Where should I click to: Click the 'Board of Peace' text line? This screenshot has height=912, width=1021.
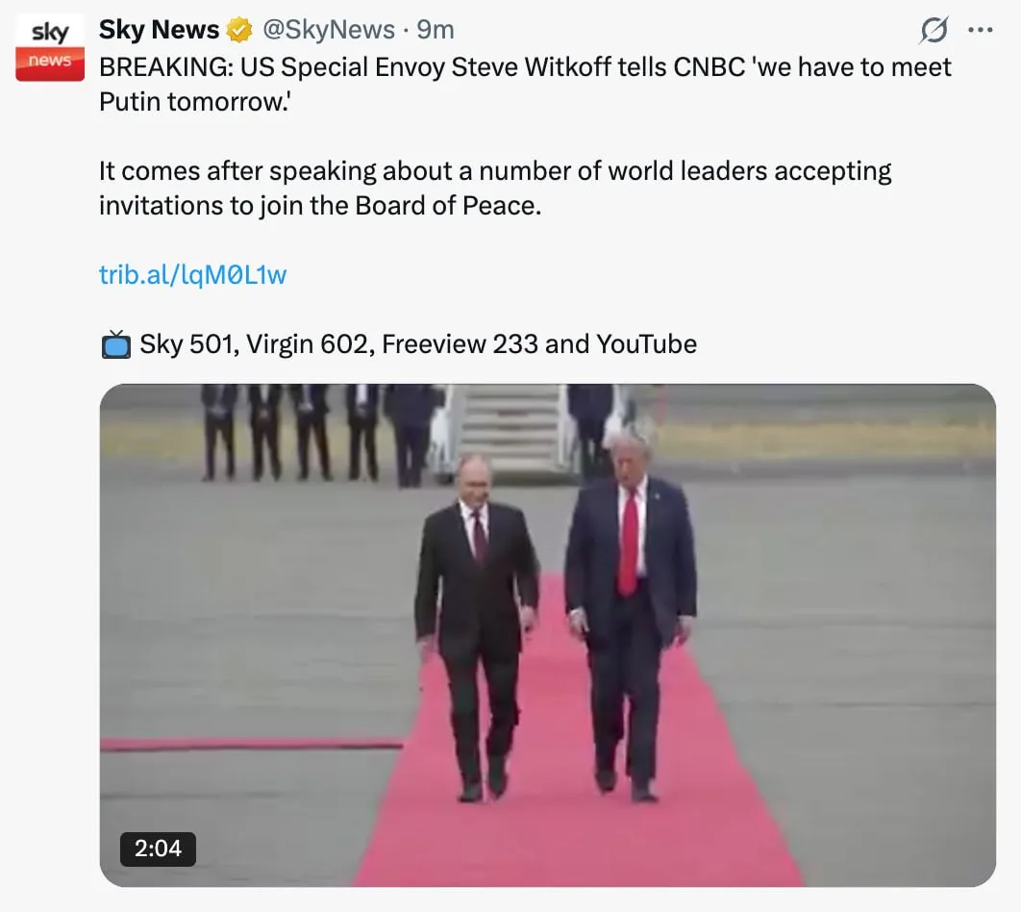click(320, 206)
